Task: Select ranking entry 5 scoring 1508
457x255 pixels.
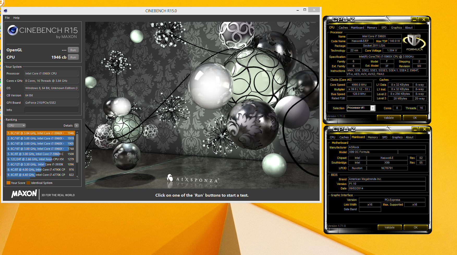Action: point(41,154)
